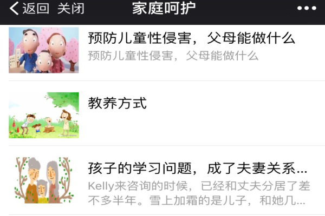Tap 关闭 to close the page
The image size is (325, 216).
click(70, 9)
